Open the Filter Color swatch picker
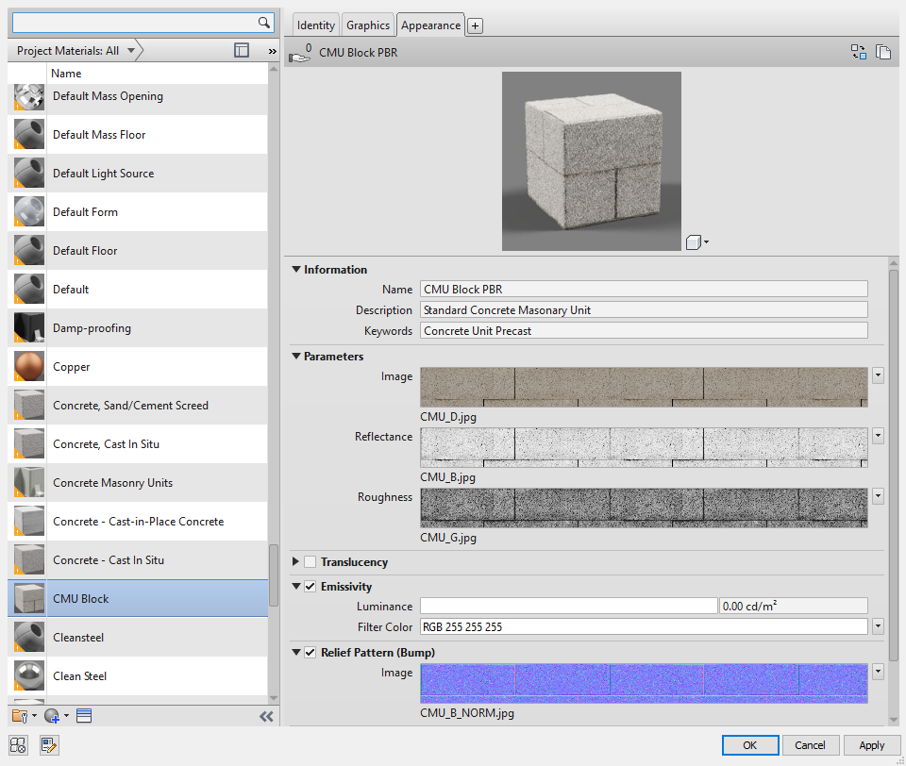The image size is (906, 766). tap(878, 625)
